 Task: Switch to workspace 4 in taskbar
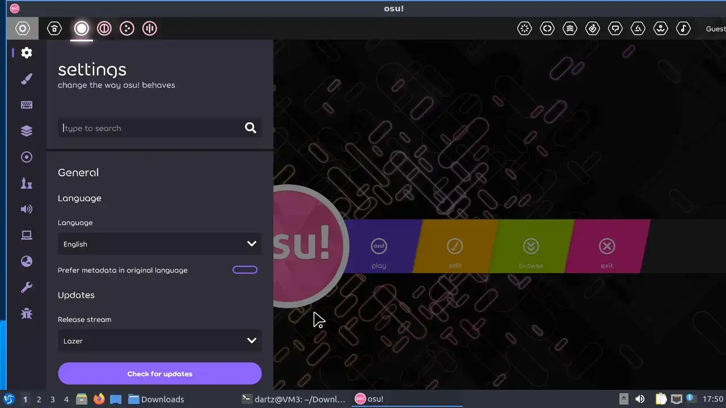(x=66, y=399)
